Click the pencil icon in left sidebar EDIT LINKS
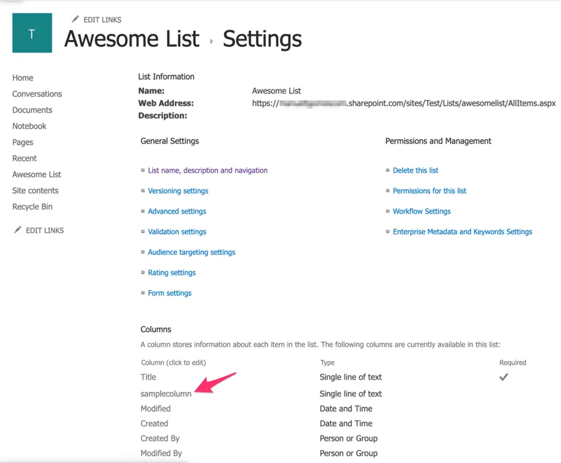561x463 pixels. pyautogui.click(x=17, y=230)
